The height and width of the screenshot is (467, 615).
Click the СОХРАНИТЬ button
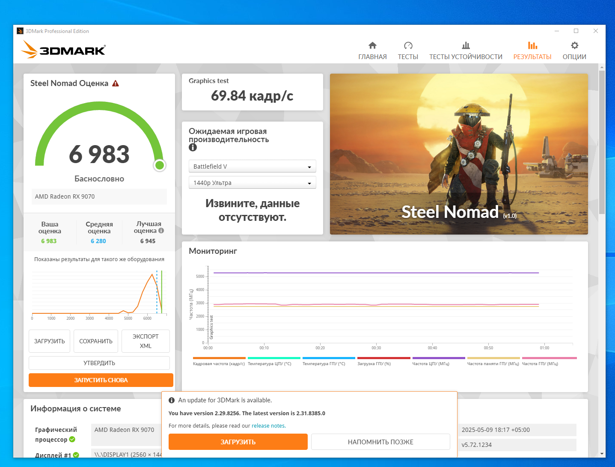pyautogui.click(x=96, y=341)
